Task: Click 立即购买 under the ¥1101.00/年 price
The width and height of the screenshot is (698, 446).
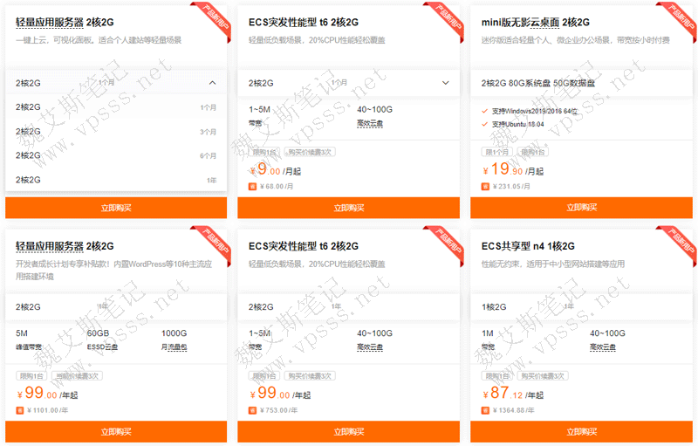Action: tap(116, 432)
